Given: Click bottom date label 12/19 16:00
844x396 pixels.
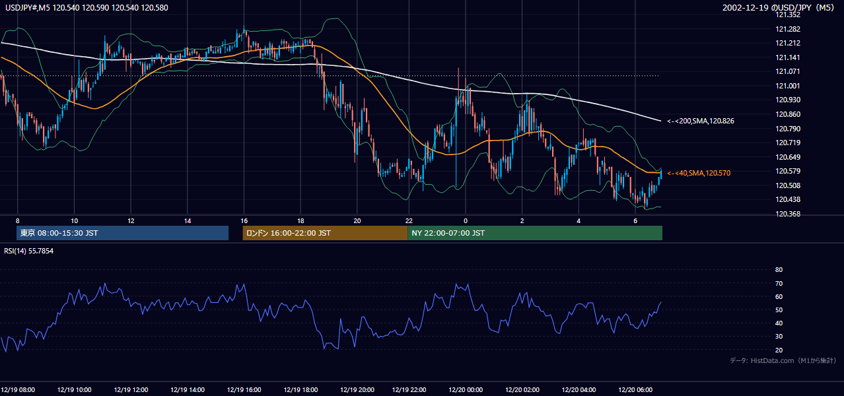Looking at the screenshot, I should 244,390.
